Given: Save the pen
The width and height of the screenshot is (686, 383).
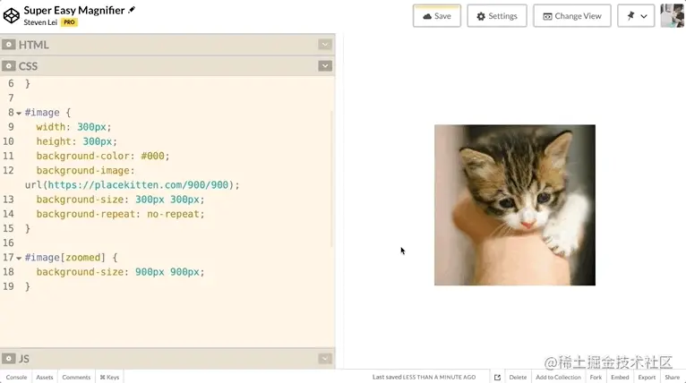Looking at the screenshot, I should [x=437, y=16].
